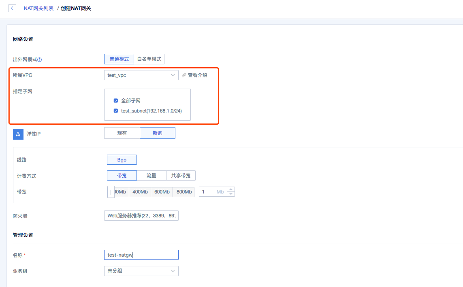Uncheck test_subnet(192.168.1.0/24) checkbox
The image size is (463, 287).
(x=116, y=111)
